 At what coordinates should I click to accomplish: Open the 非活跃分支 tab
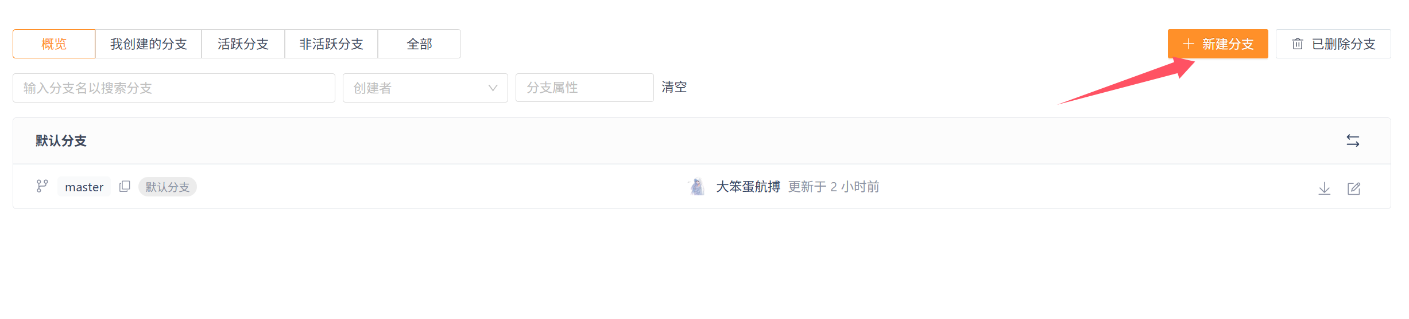pyautogui.click(x=331, y=44)
